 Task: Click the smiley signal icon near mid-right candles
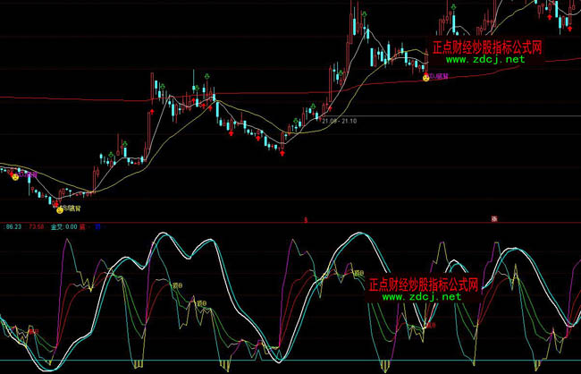pos(425,79)
